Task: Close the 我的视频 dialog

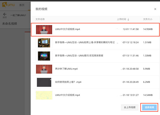Action: pyautogui.click(x=155, y=9)
